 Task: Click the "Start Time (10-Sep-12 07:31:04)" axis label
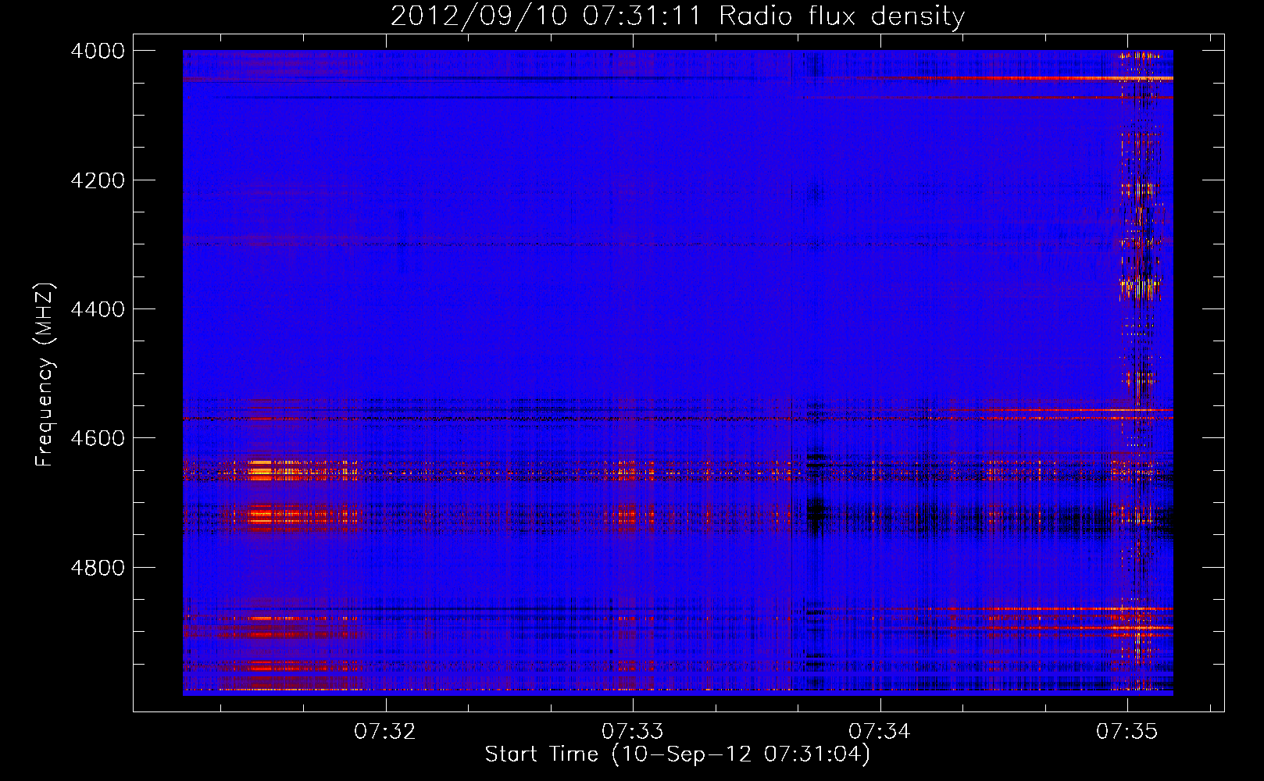[x=677, y=754]
